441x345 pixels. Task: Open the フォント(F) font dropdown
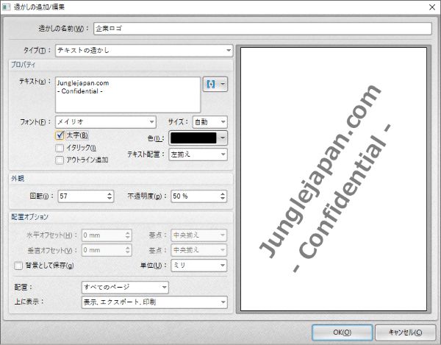click(x=106, y=122)
